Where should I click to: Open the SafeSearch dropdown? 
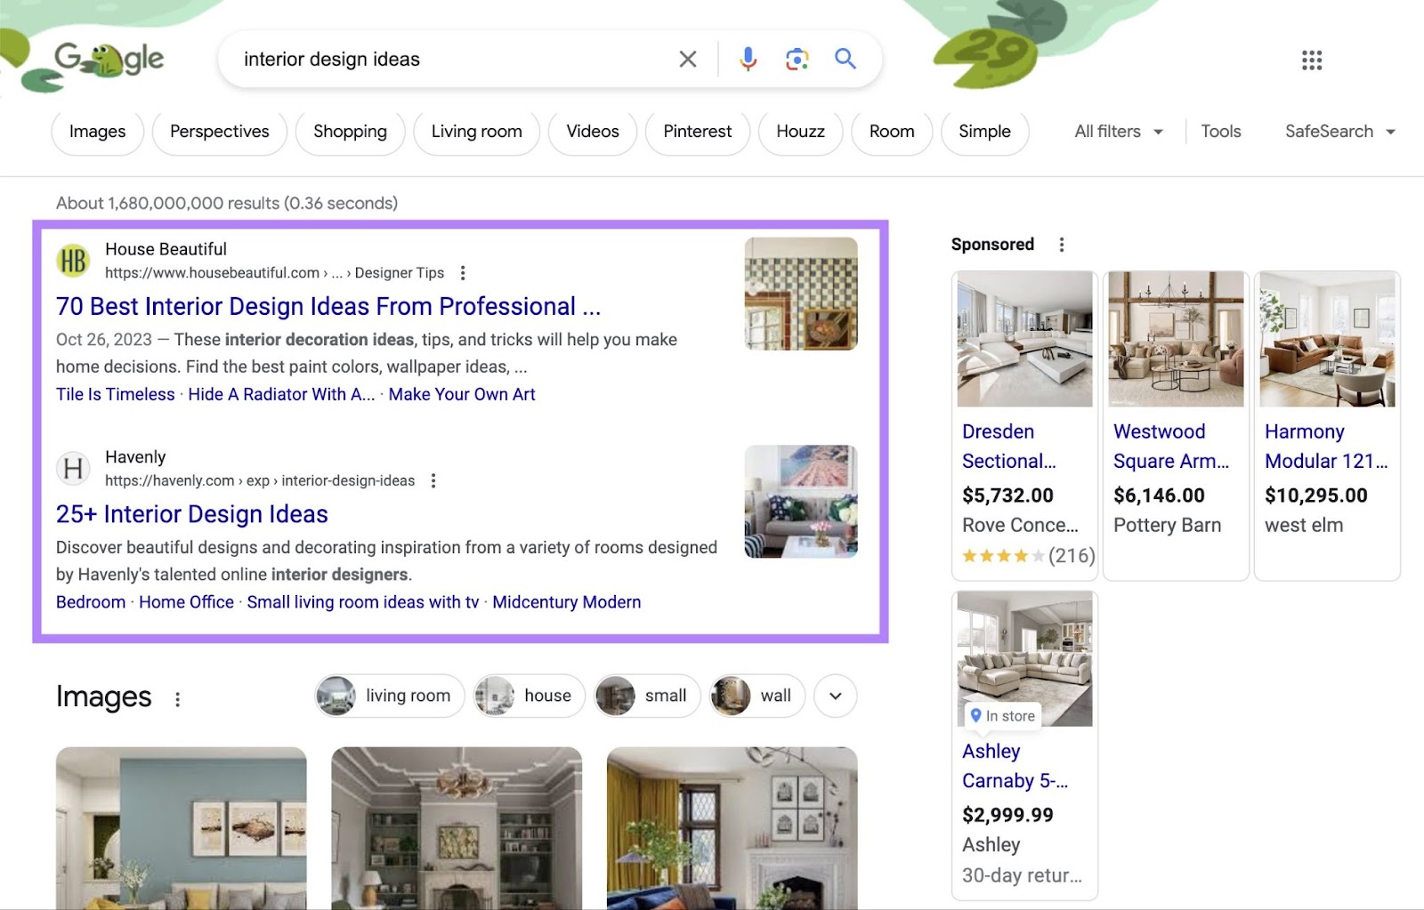(1339, 131)
